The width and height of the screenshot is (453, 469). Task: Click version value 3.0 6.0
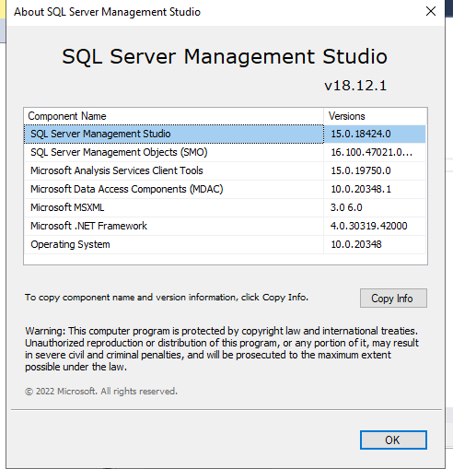[x=346, y=207]
